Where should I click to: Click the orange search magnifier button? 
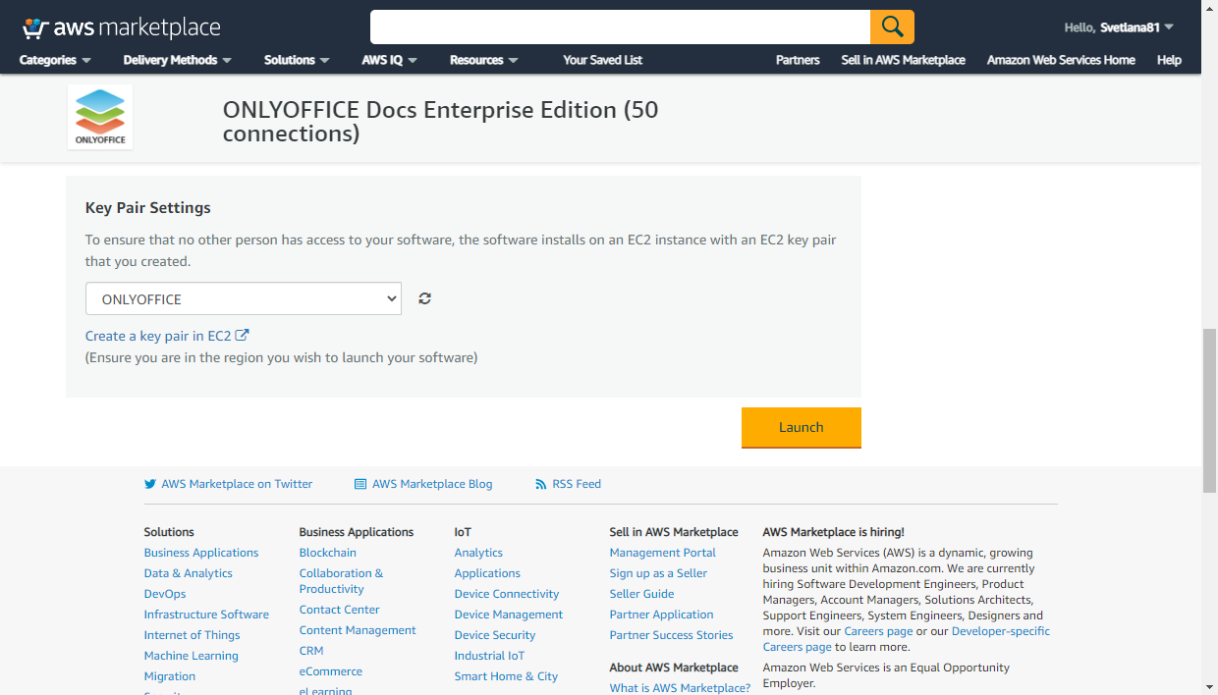[x=892, y=27]
